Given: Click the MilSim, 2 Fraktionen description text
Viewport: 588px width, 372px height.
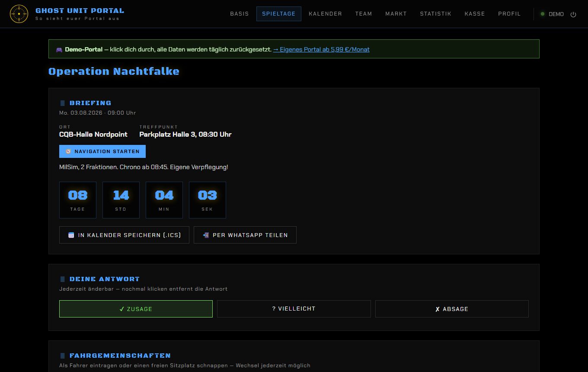Looking at the screenshot, I should click(144, 167).
